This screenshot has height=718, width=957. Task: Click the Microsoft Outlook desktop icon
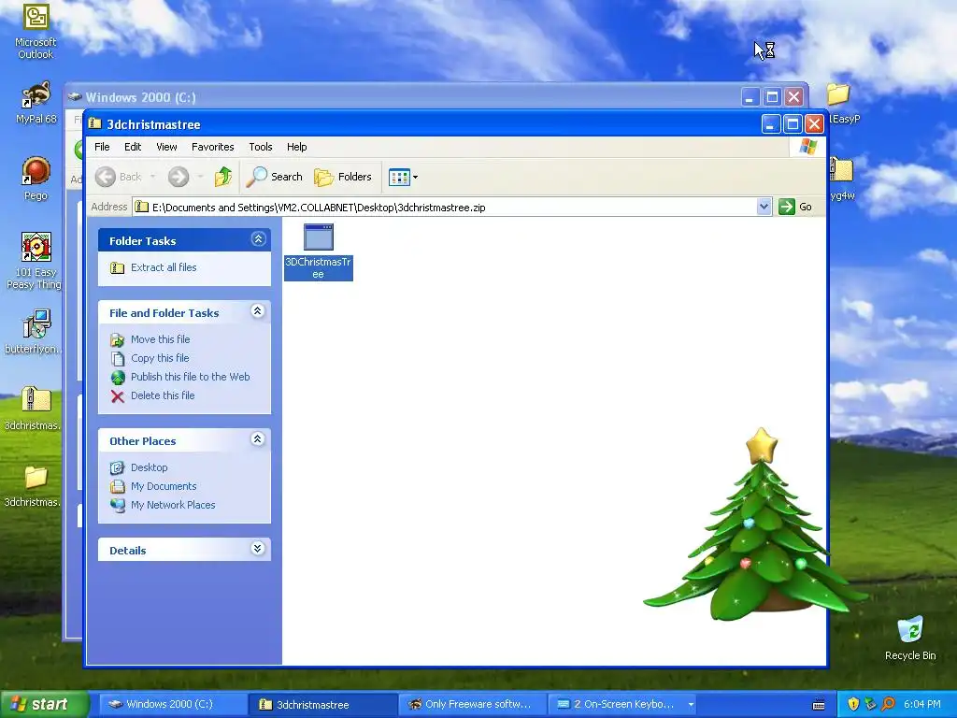point(36,31)
